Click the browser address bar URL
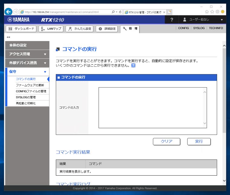The height and width of the screenshot is (195, 230). (62, 12)
